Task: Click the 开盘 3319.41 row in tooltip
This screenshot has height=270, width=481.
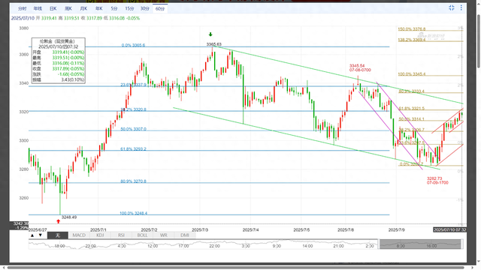Action: pyautogui.click(x=59, y=52)
